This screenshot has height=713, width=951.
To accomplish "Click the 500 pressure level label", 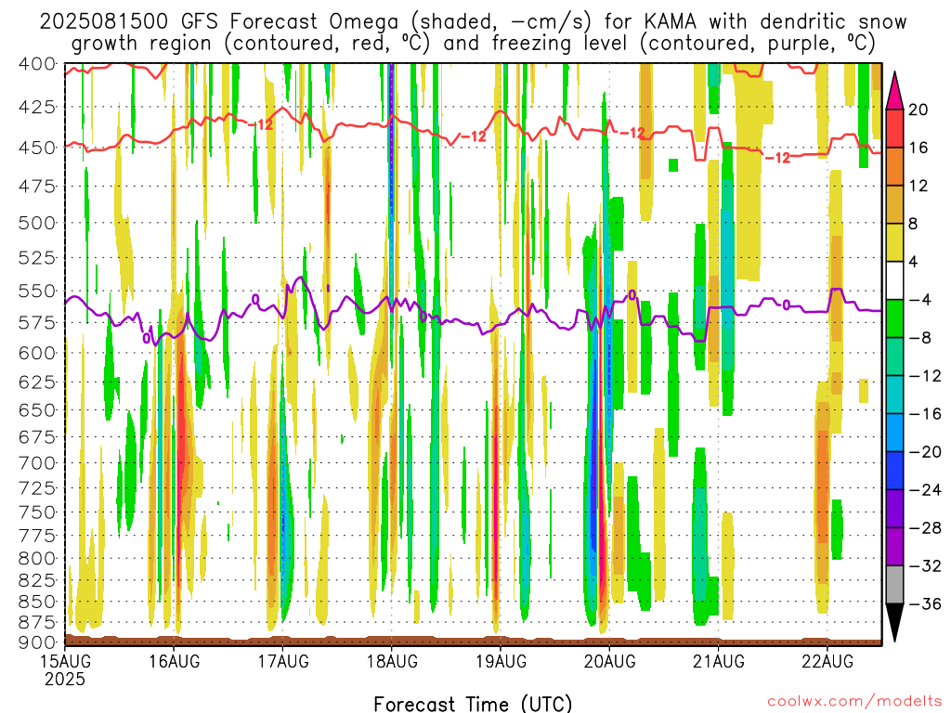I will pyautogui.click(x=37, y=223).
